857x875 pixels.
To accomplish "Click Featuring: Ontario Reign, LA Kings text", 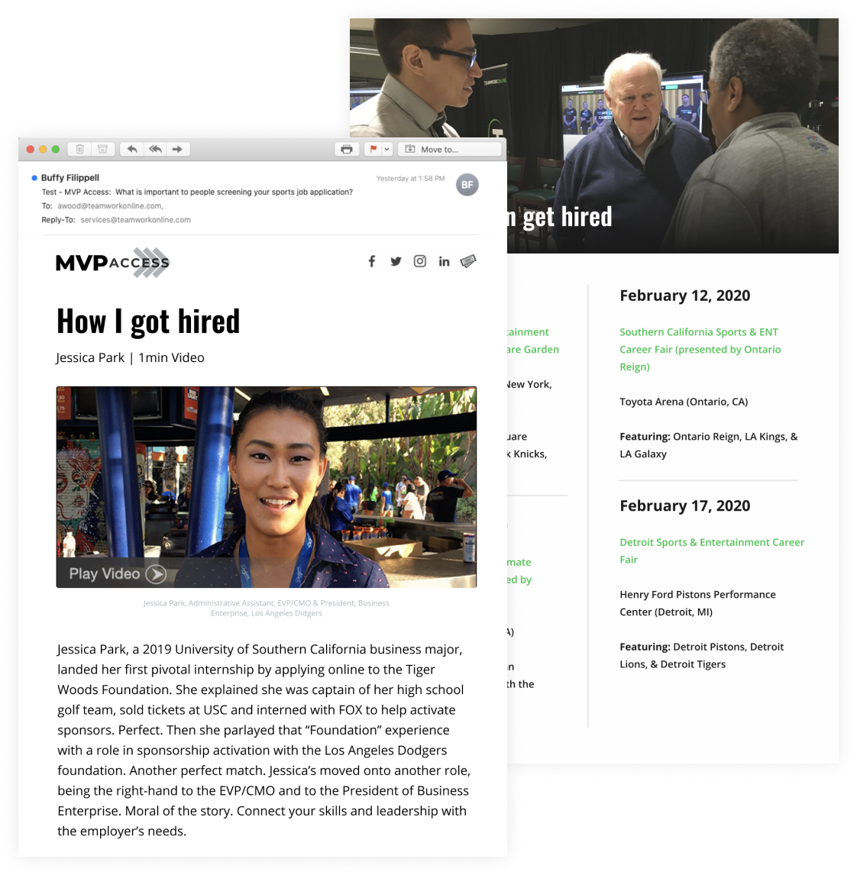I will click(709, 445).
